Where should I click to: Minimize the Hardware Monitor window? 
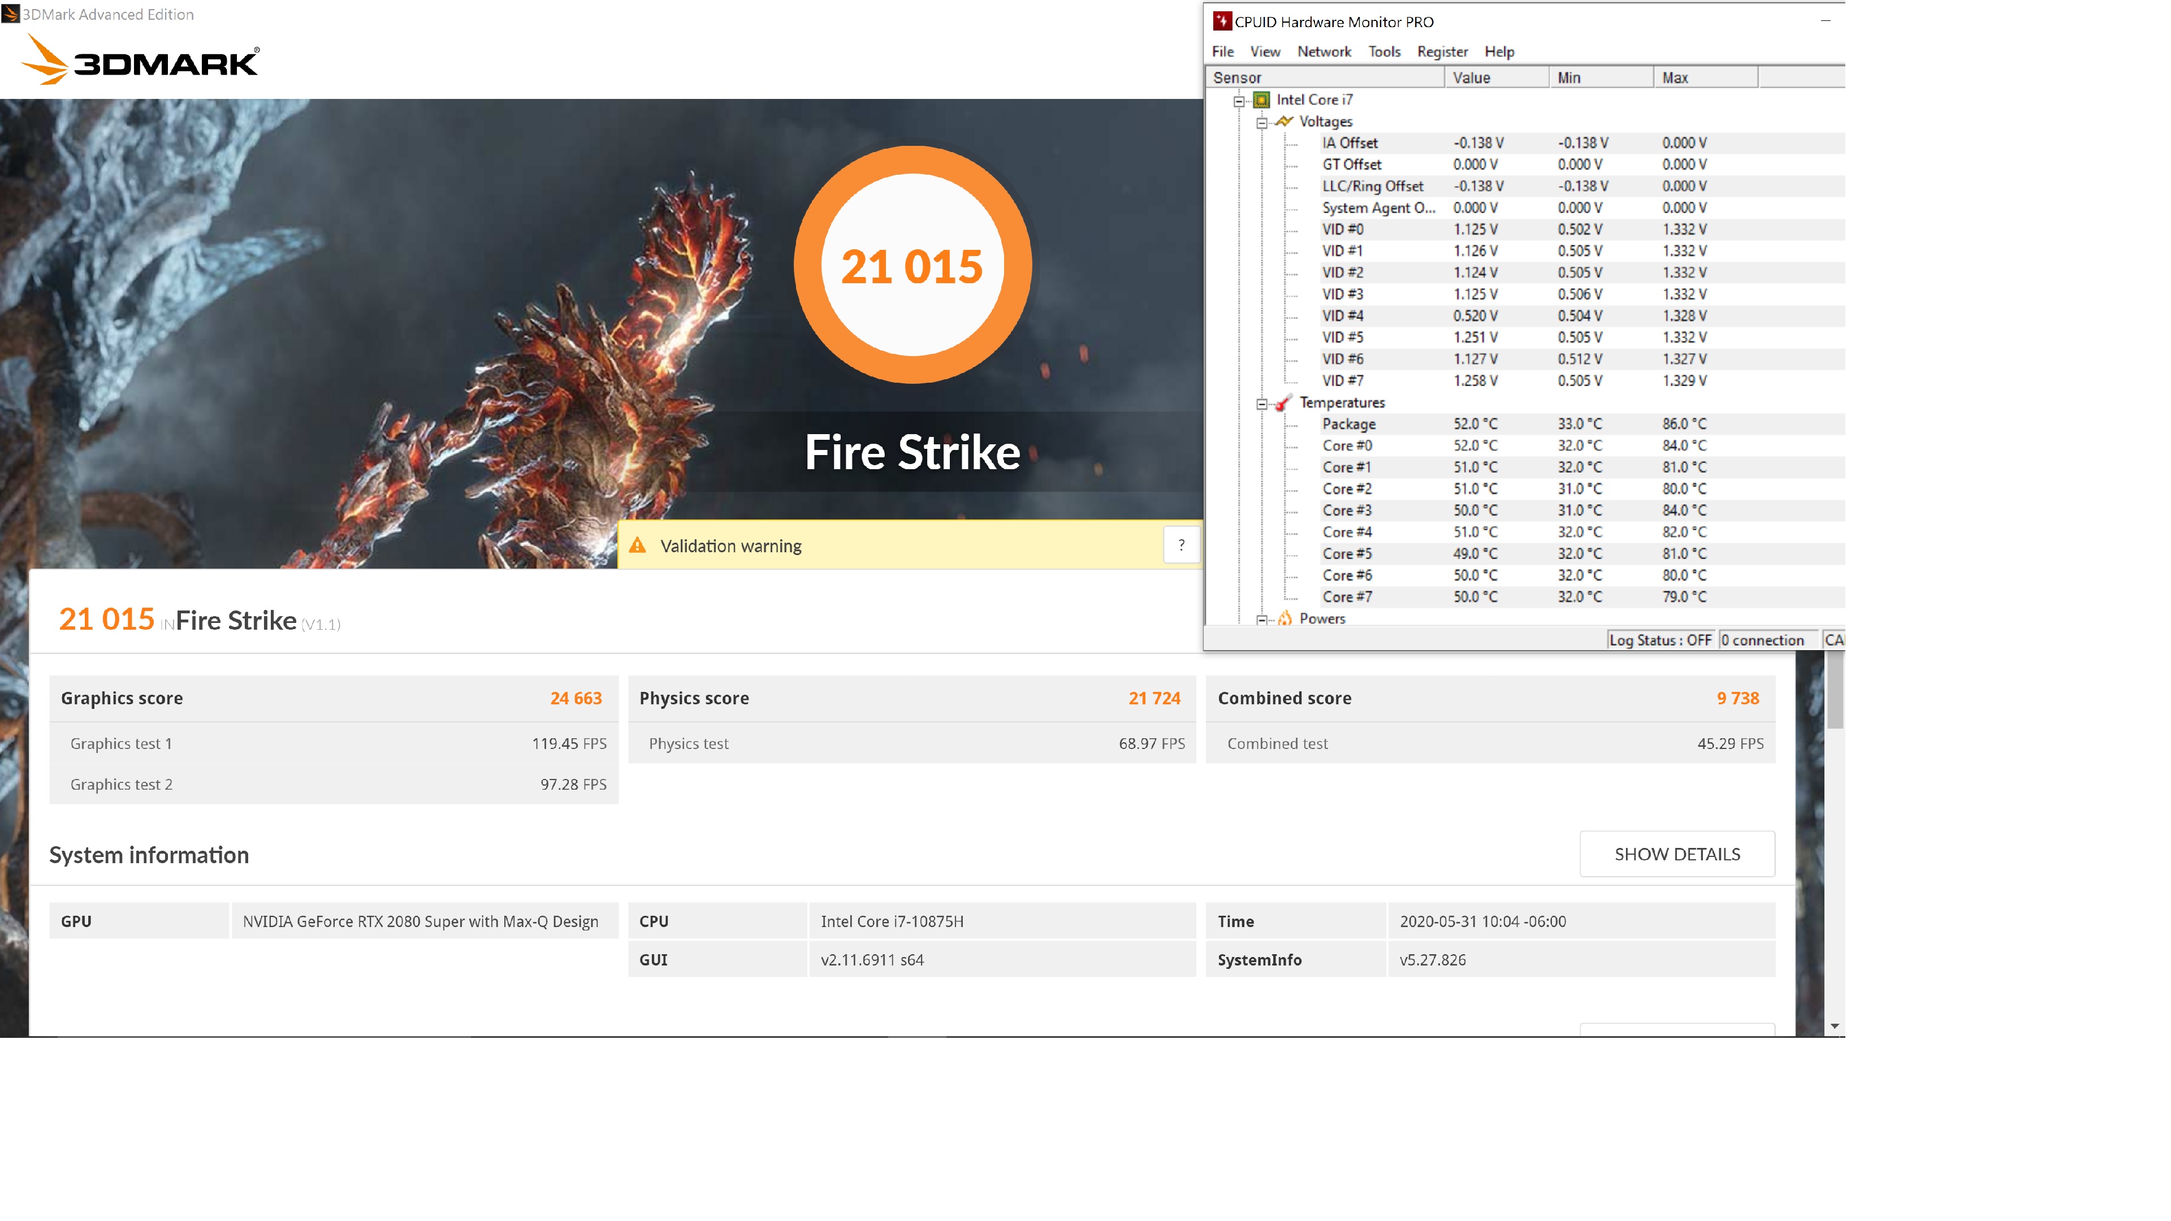pos(1826,21)
